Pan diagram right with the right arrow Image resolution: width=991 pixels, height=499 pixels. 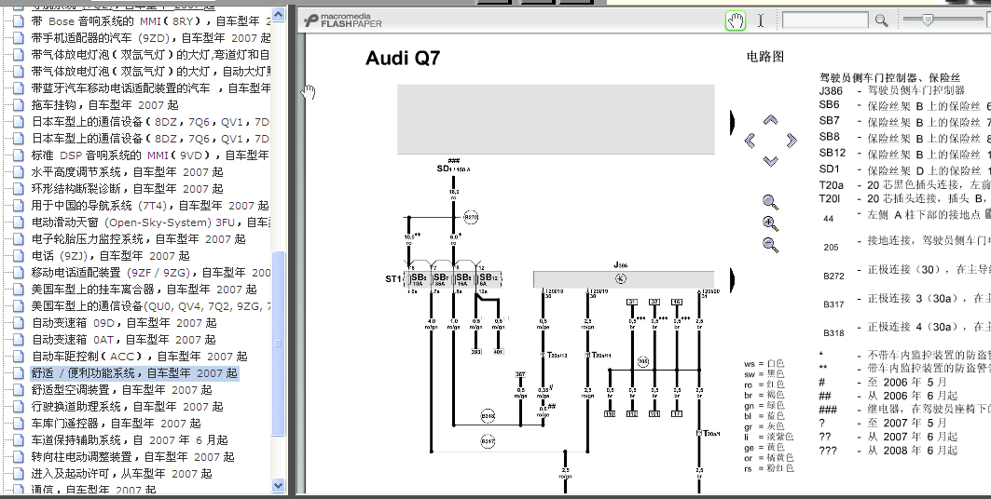point(791,140)
